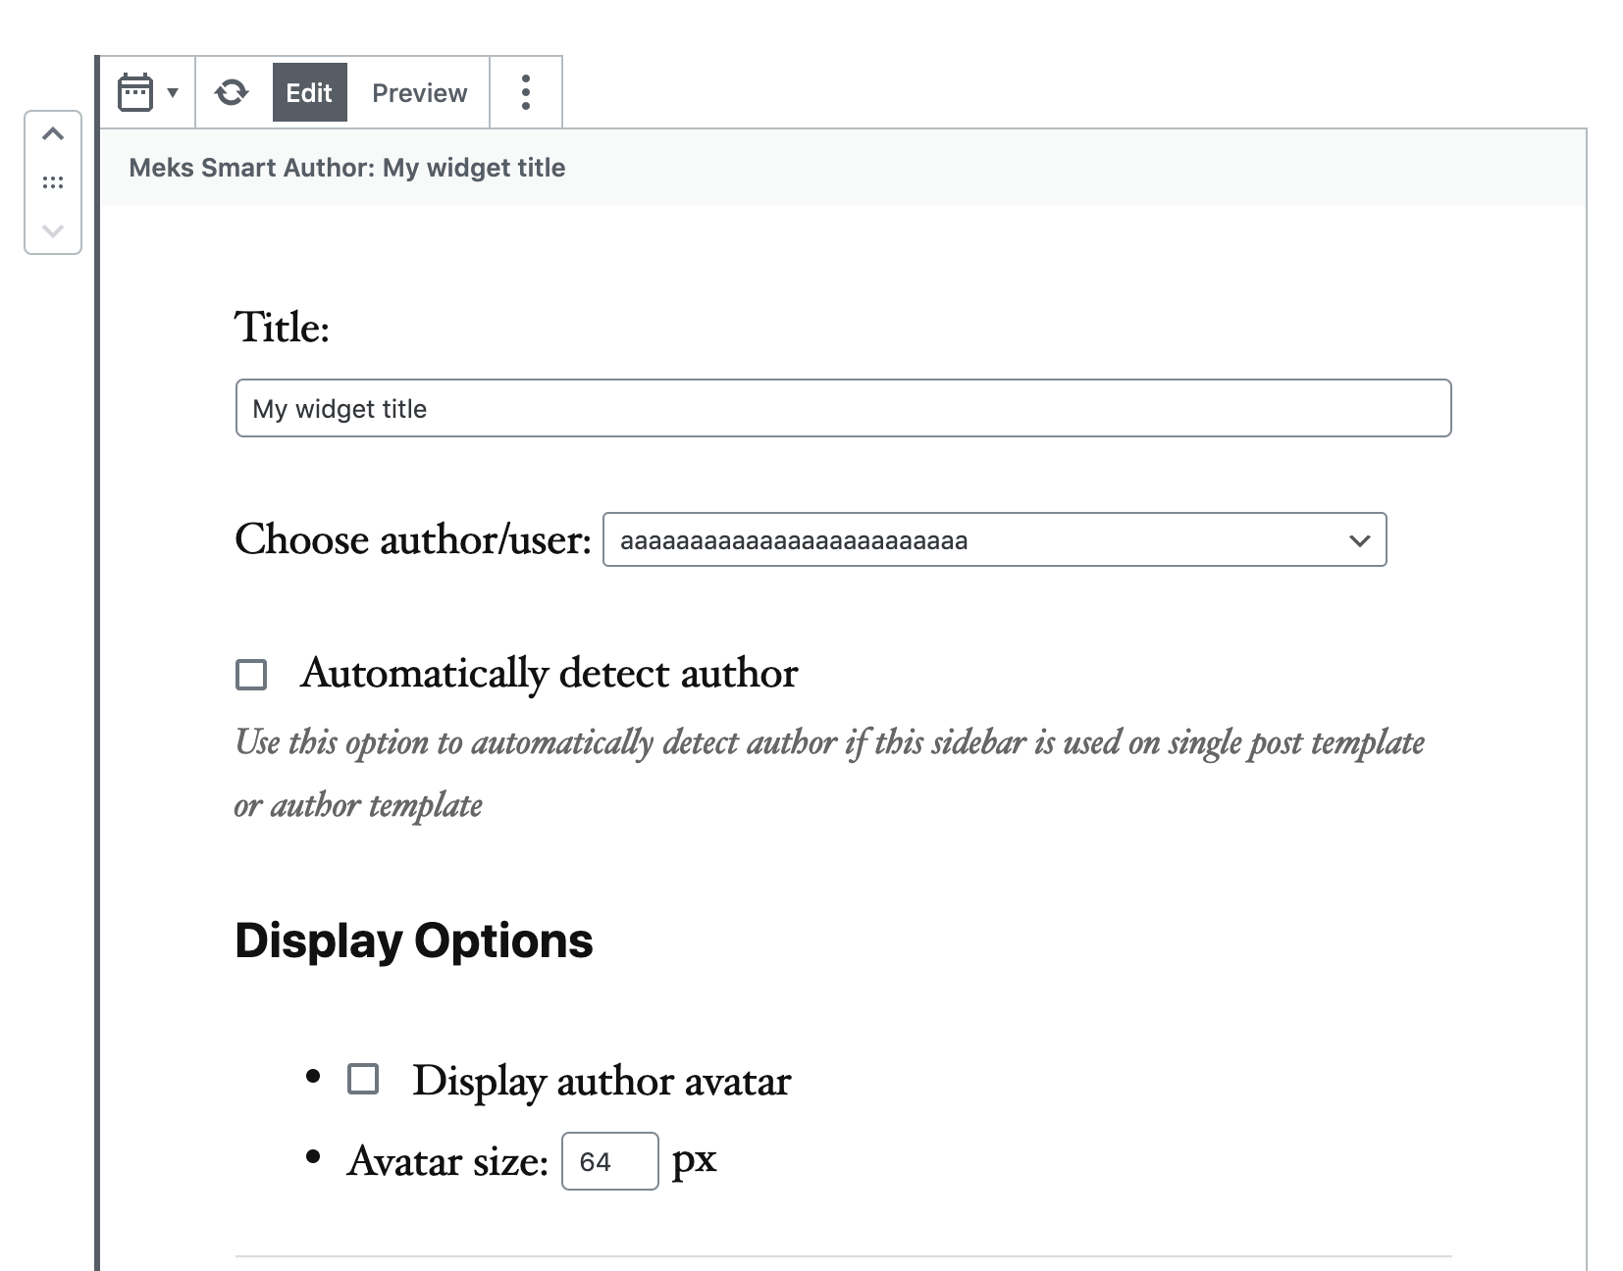Click the italic auto-detect help text
The height and width of the screenshot is (1271, 1623).
pyautogui.click(x=829, y=743)
